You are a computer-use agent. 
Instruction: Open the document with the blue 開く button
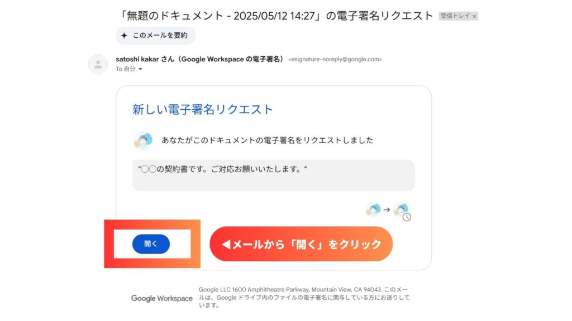click(x=151, y=244)
